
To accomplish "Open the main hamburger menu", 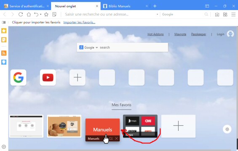I will 233,14.
